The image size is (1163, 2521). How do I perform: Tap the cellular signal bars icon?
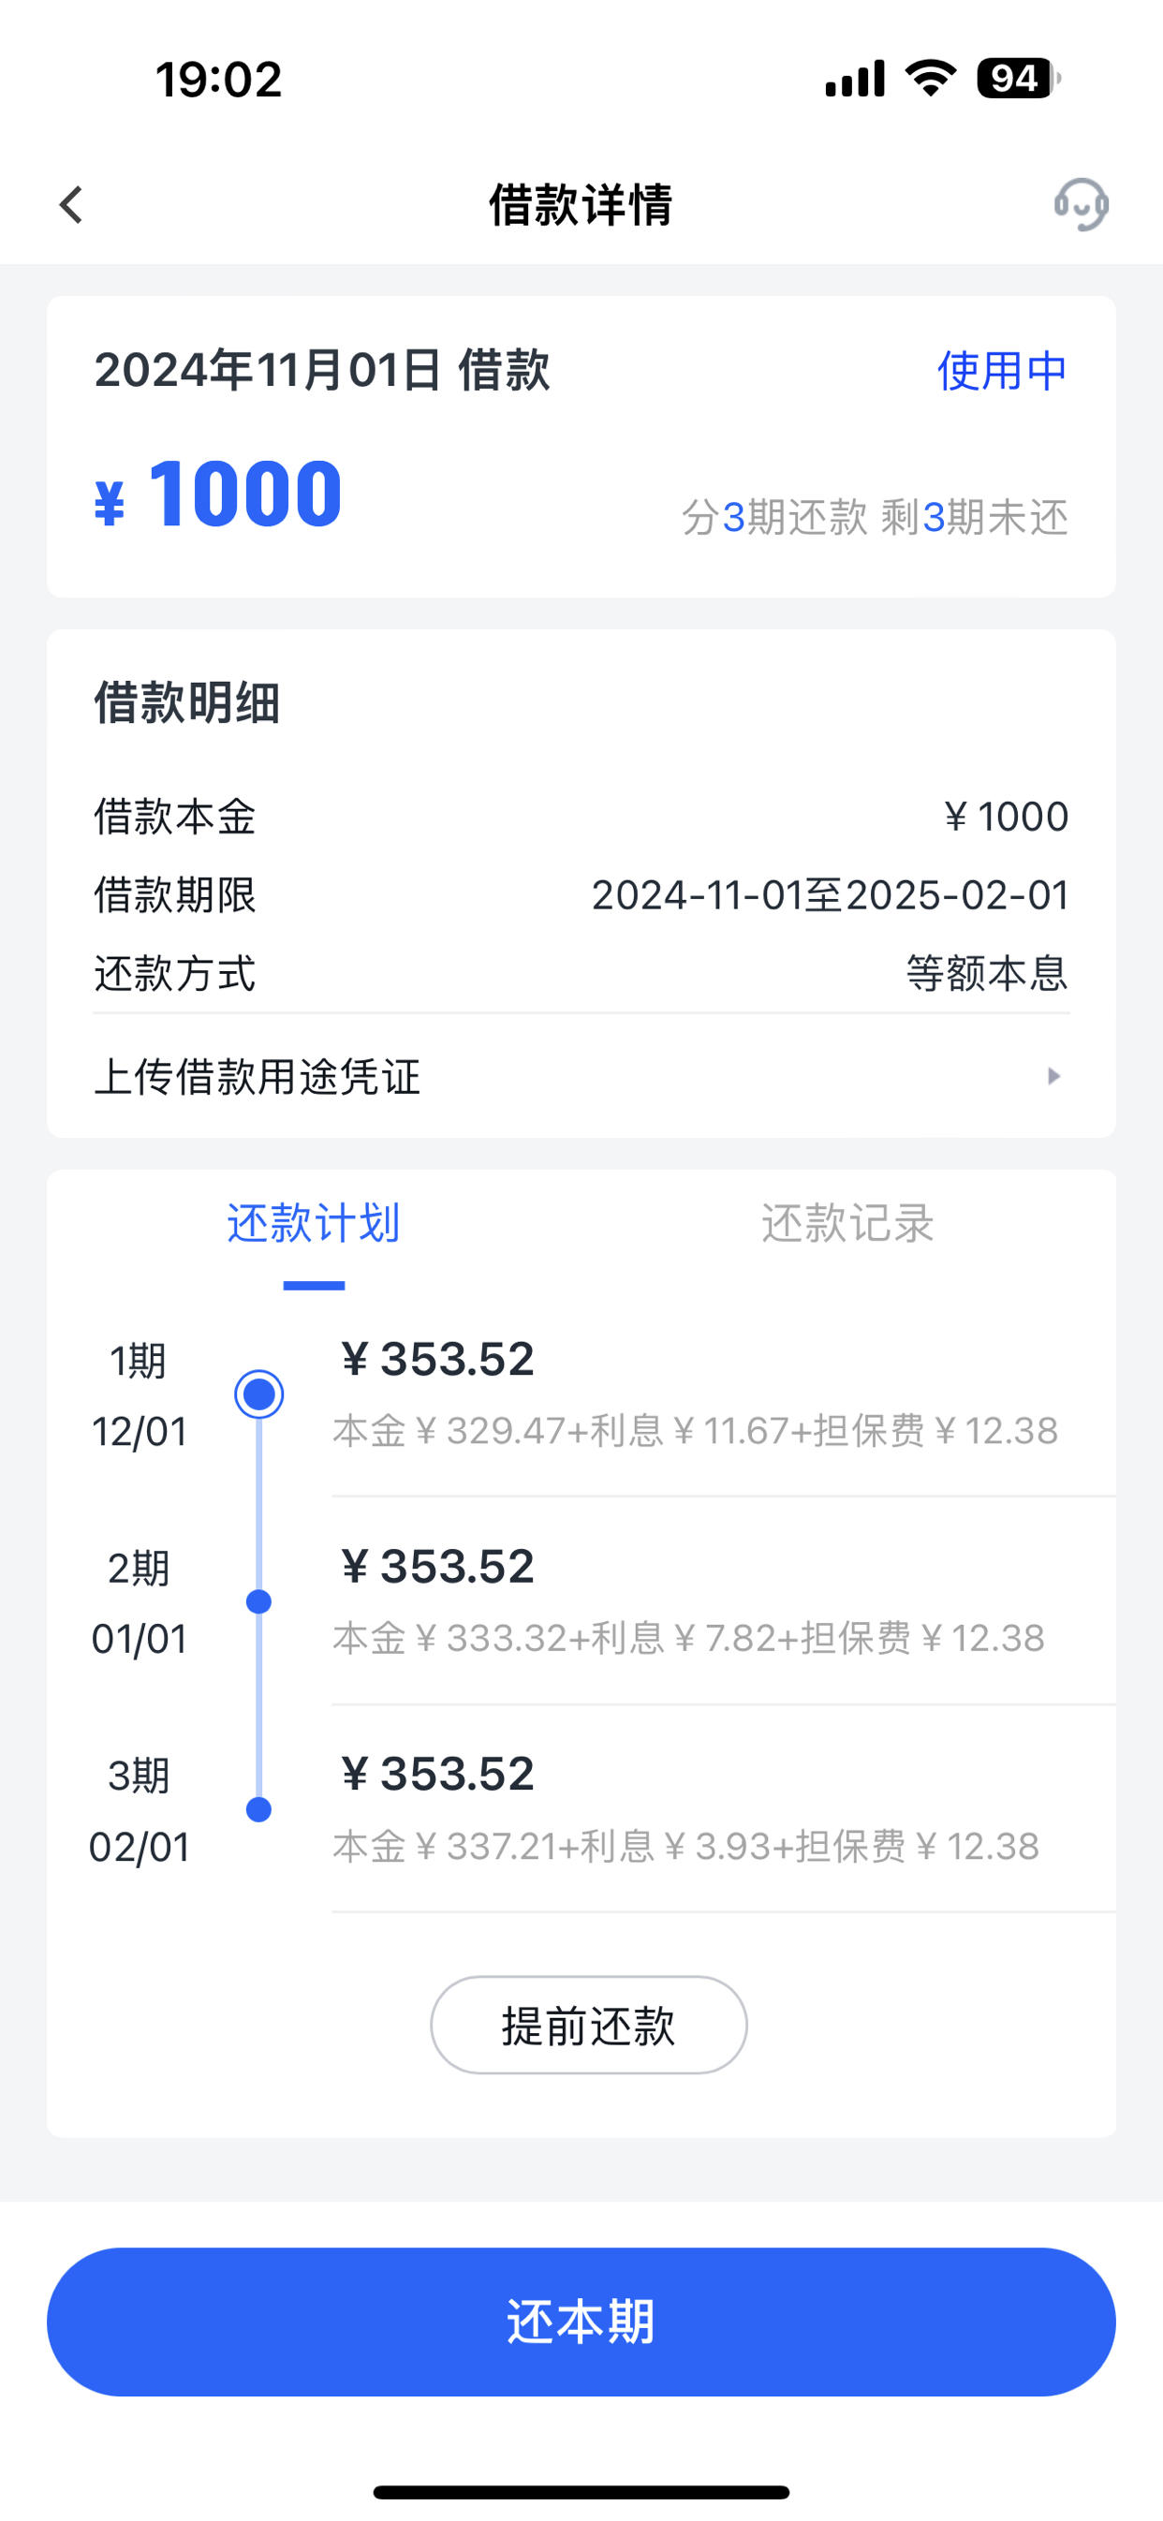click(x=855, y=79)
